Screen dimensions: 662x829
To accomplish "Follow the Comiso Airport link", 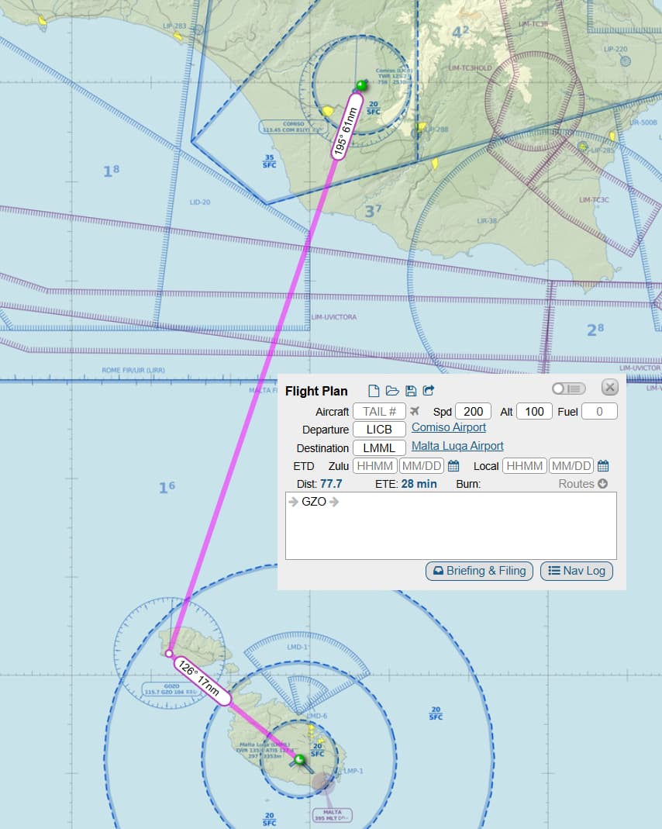I will click(x=449, y=427).
